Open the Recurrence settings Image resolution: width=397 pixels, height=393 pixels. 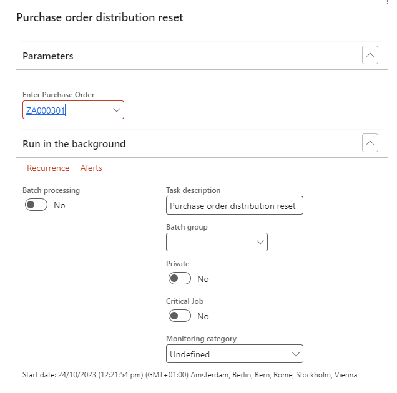click(48, 168)
